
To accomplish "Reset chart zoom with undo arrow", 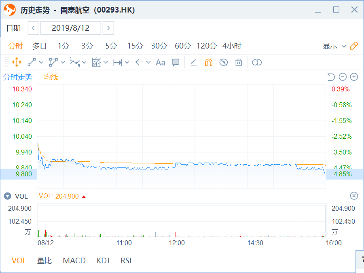I will coord(331,77).
